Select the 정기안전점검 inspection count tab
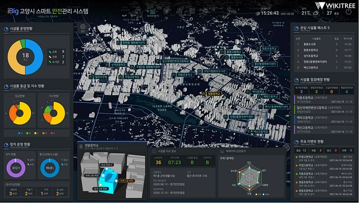The height and width of the screenshot is (203, 359). pyautogui.click(x=301, y=89)
